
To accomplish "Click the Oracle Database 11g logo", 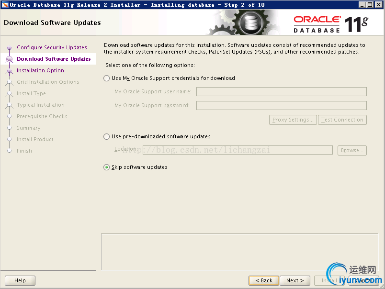I will 331,24.
